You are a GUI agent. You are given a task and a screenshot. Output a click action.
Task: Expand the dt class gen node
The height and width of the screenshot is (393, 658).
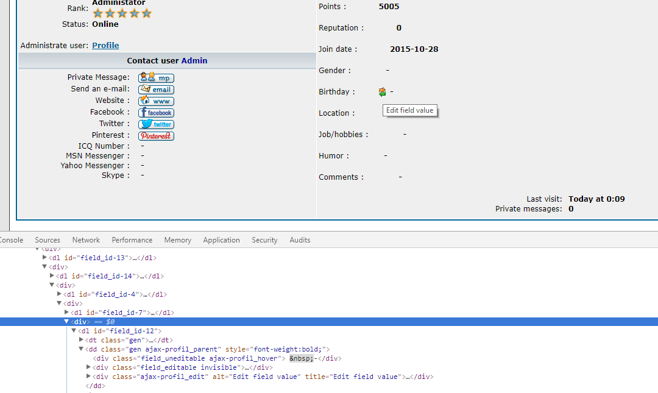(82, 339)
